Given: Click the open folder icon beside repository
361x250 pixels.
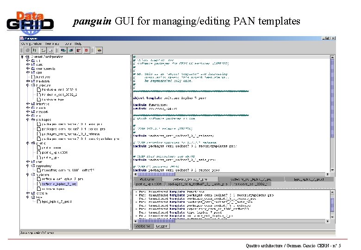Looking at the screenshot, I should 33,166.
